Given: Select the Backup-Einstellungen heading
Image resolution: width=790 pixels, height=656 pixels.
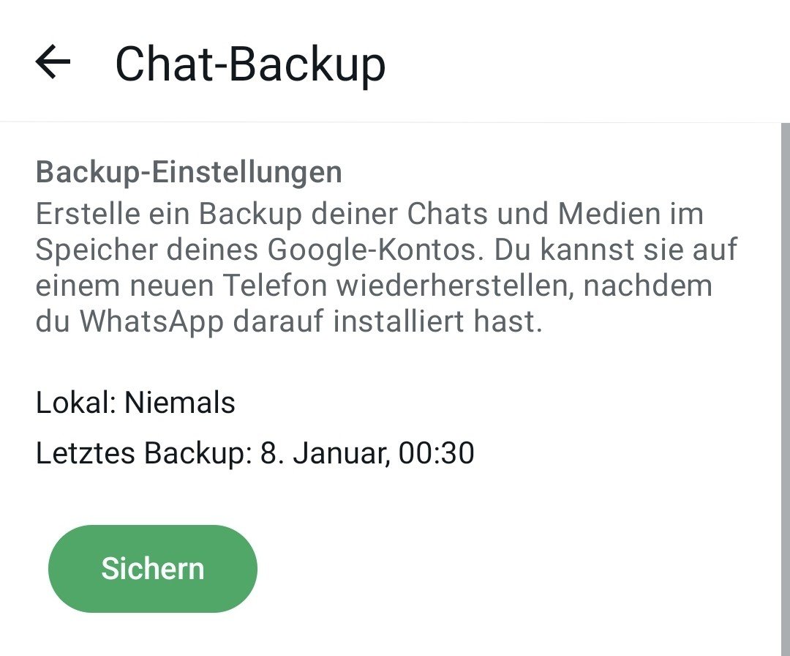Looking at the screenshot, I should pyautogui.click(x=189, y=172).
